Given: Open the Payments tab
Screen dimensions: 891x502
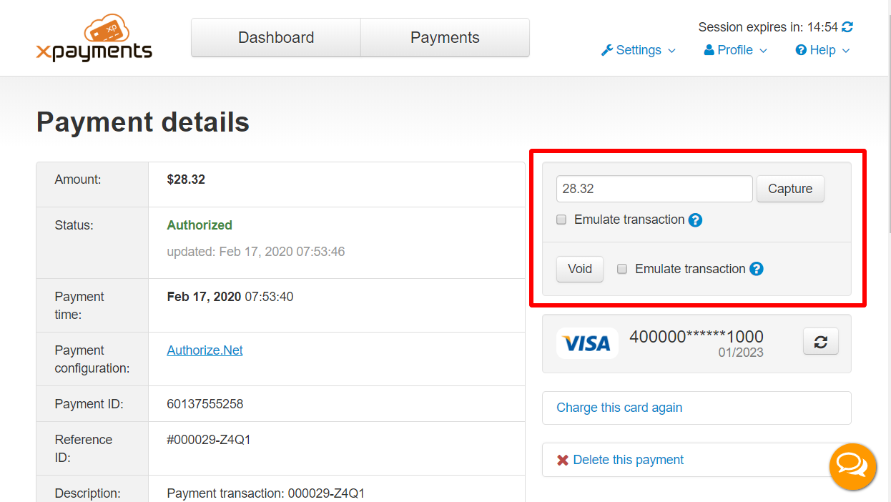Looking at the screenshot, I should pos(445,38).
